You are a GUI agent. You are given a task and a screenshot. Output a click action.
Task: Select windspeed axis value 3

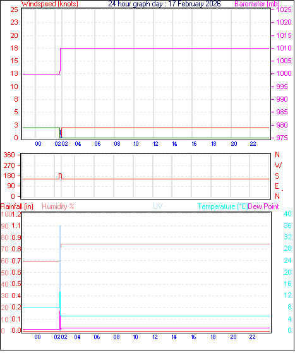pyautogui.click(x=16, y=125)
